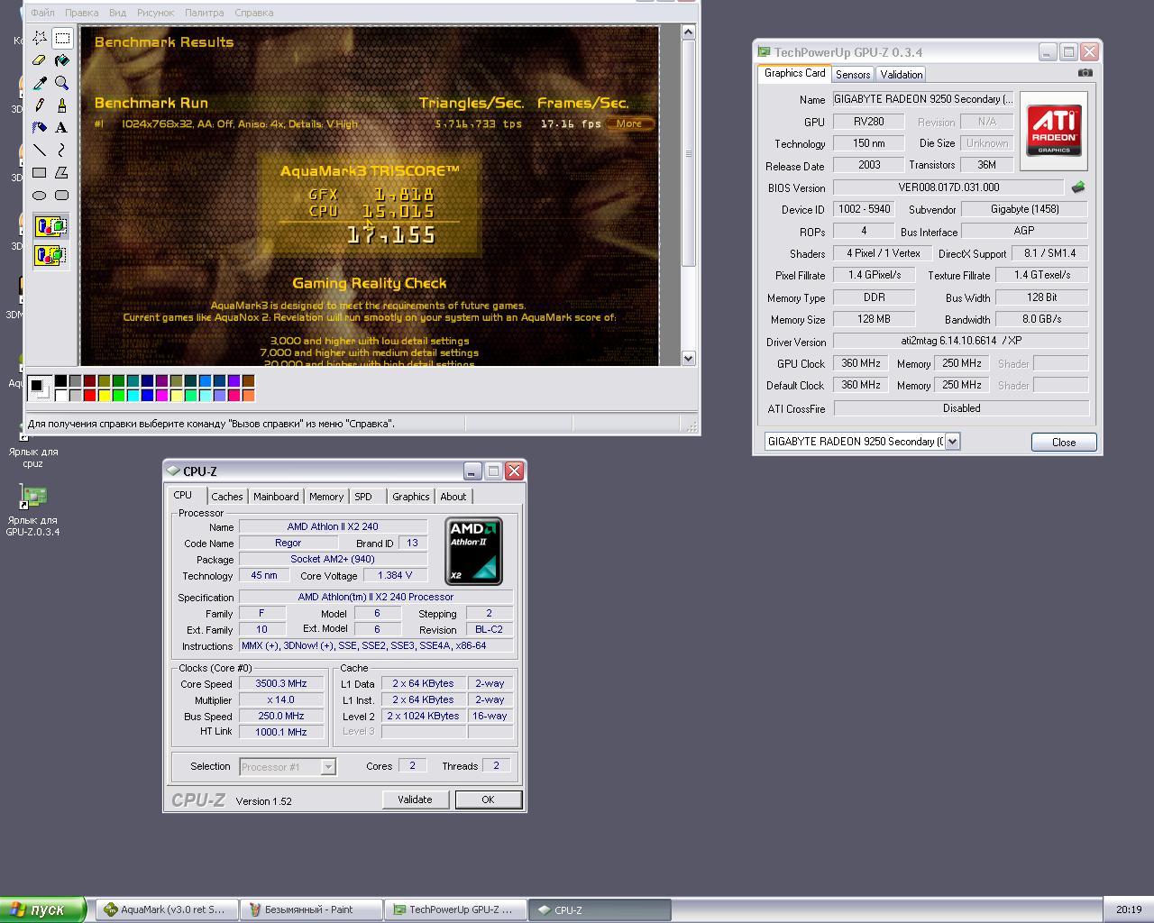1154x923 pixels.
Task: Click the ATI Radeon logo in GPU-Z
Action: click(1054, 131)
